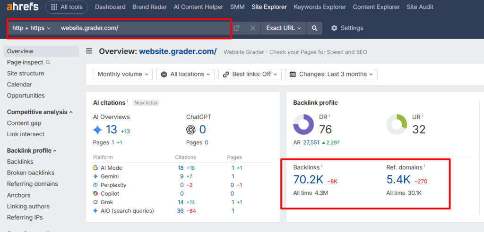Open Link intersect
This screenshot has height=232, width=484.
coord(26,134)
